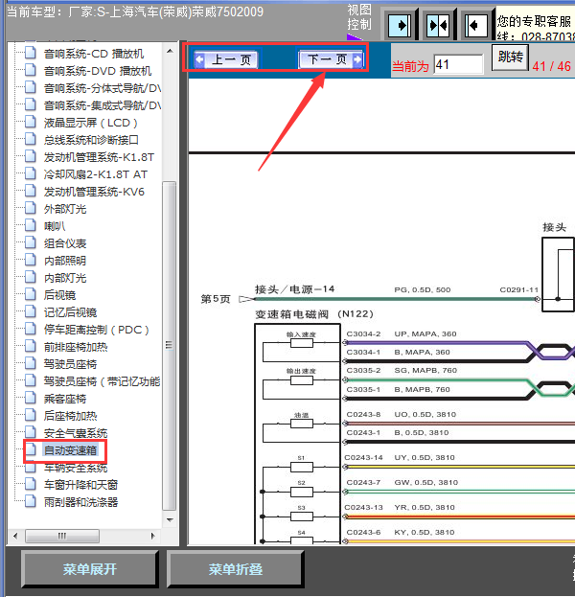The width and height of the screenshot is (575, 597).
Task: Open 后座椅加热 tree item
Action: pos(71,416)
